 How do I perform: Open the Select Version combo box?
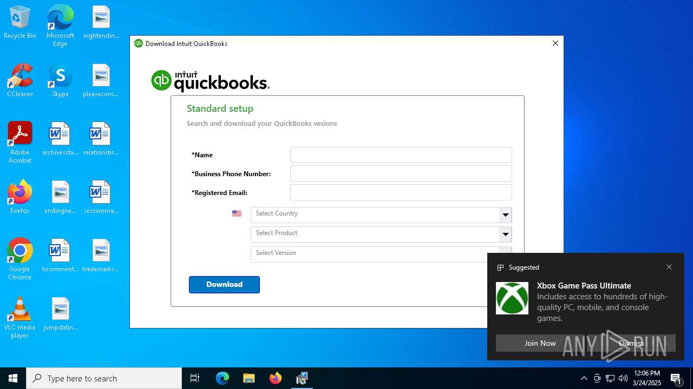pyautogui.click(x=381, y=254)
